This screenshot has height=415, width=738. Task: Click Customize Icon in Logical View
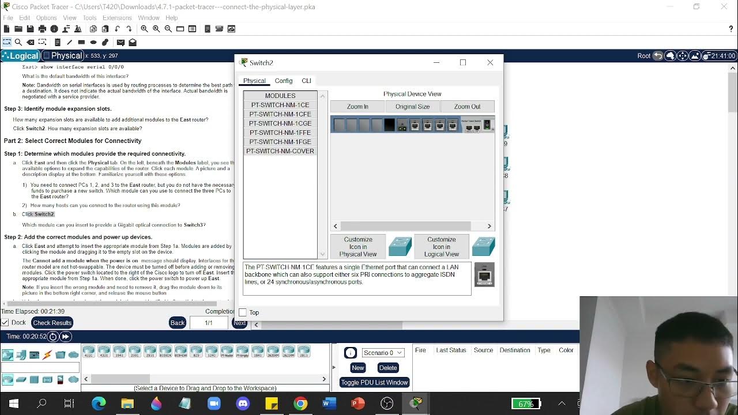click(x=442, y=247)
